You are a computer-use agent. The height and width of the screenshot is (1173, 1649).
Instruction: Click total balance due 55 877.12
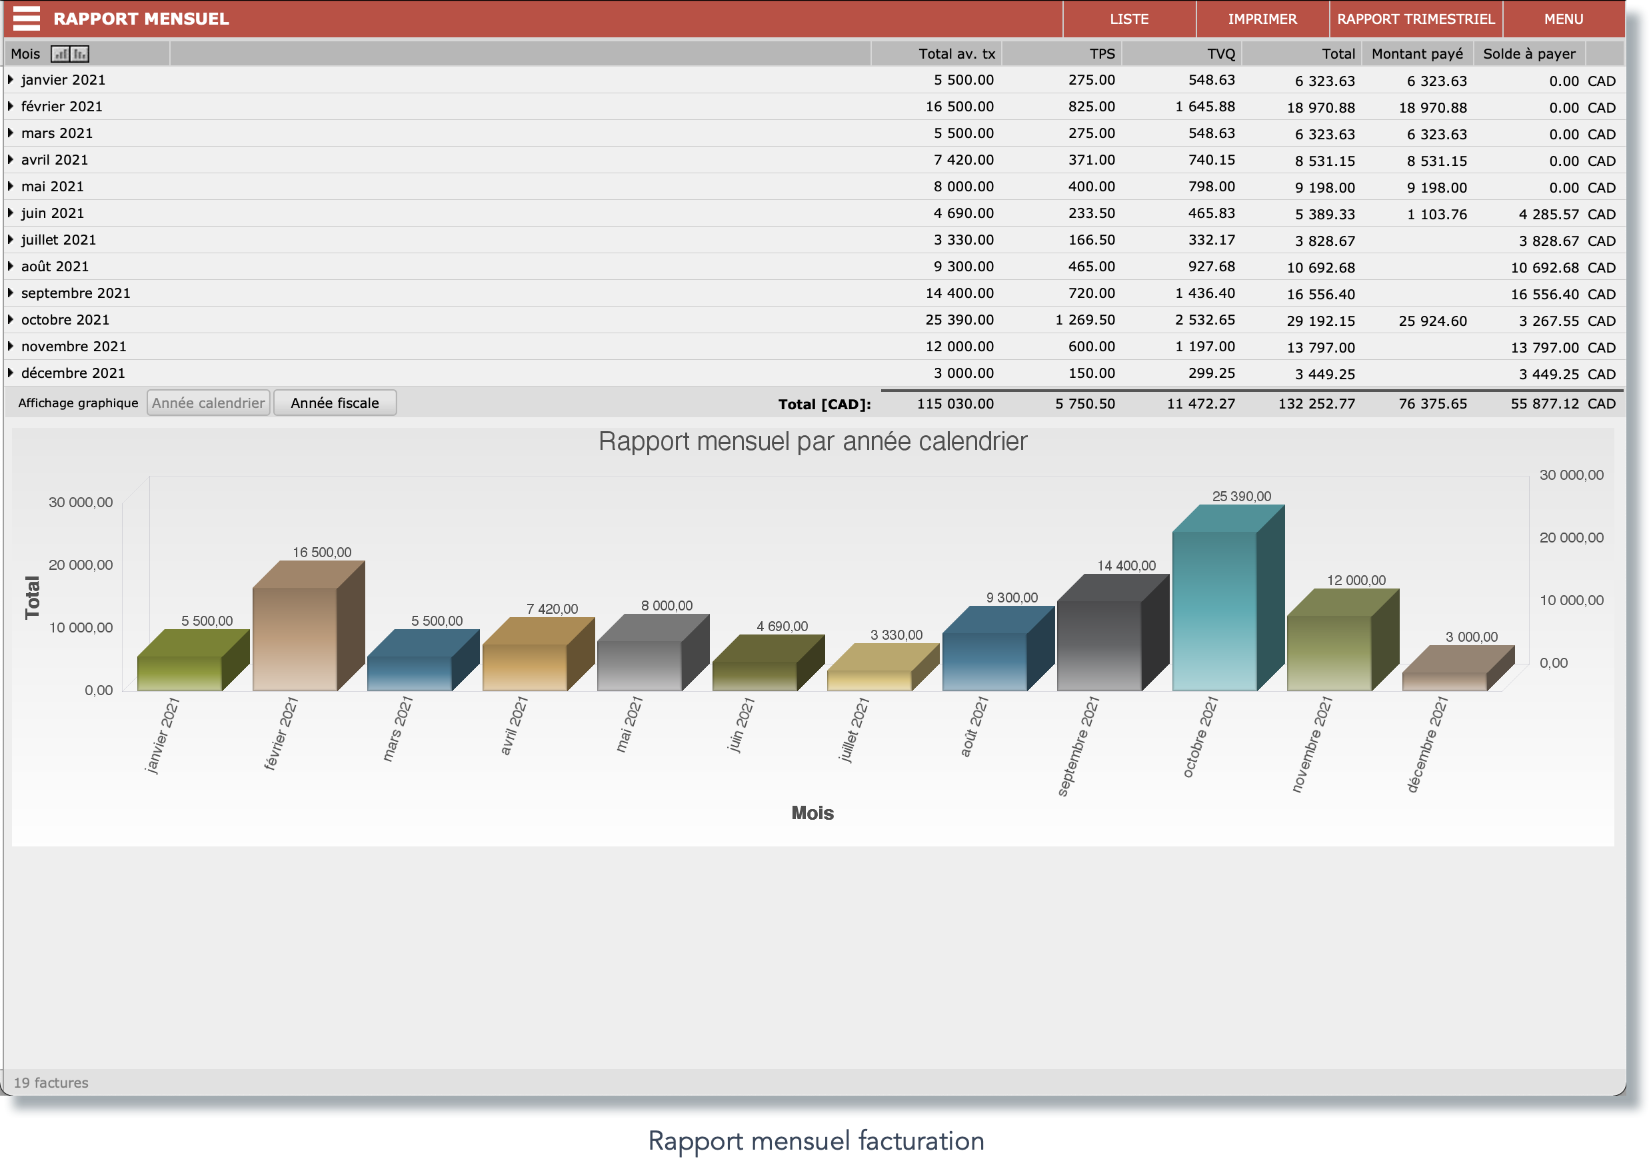tap(1544, 404)
